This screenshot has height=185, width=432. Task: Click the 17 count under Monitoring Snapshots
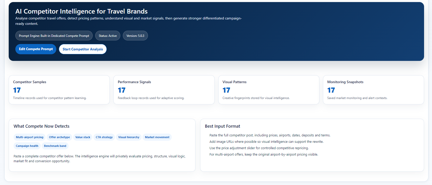(x=331, y=90)
